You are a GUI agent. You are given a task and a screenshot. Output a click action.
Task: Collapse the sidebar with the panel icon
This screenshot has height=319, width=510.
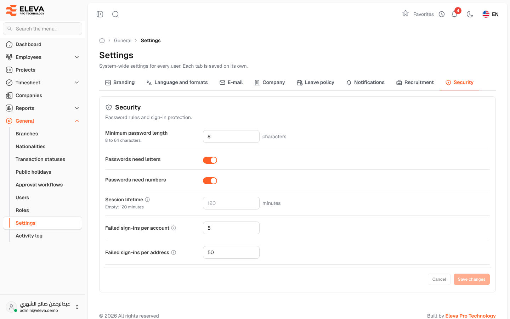[x=100, y=14]
